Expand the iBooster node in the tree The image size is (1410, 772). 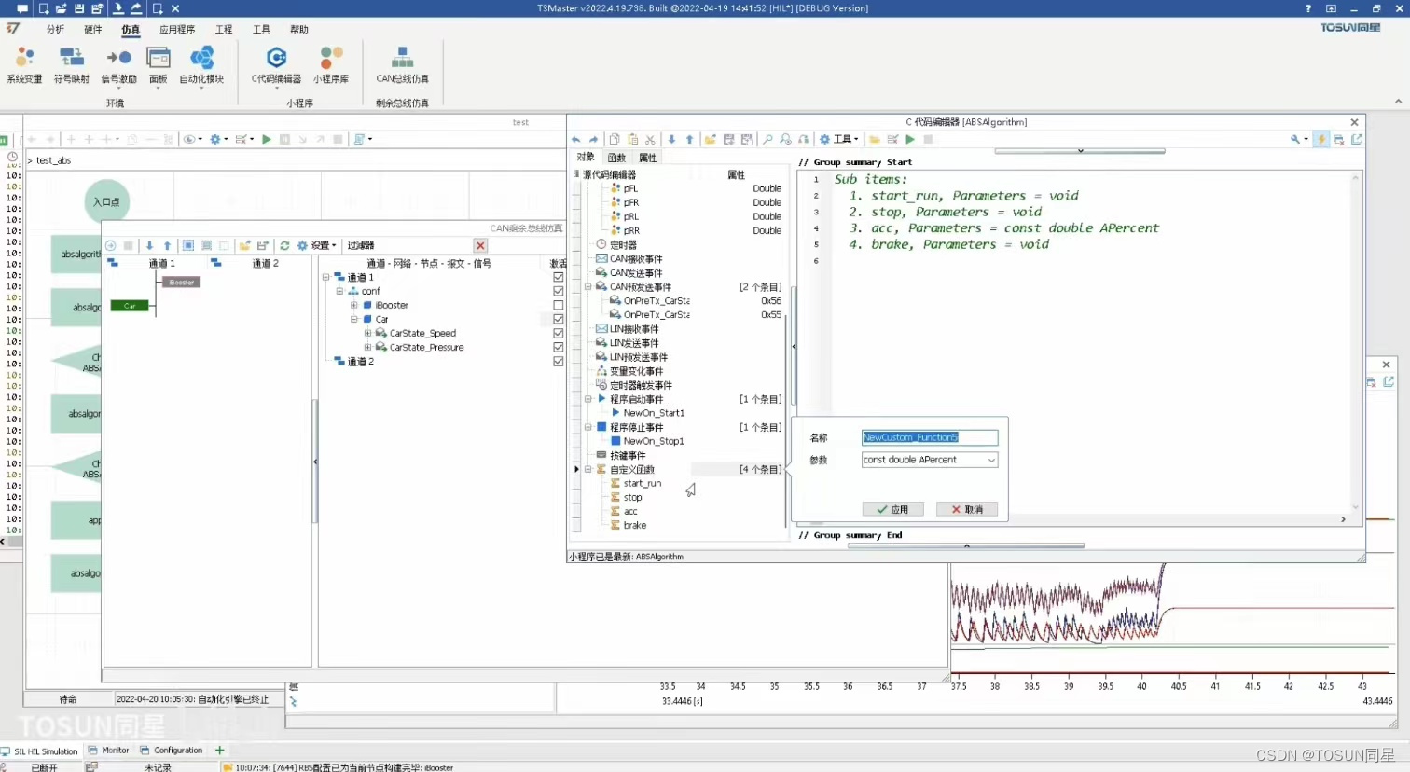[353, 305]
